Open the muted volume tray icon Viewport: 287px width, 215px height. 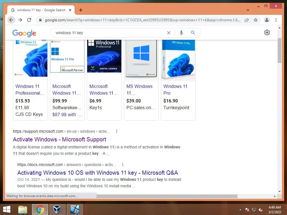[261, 210]
